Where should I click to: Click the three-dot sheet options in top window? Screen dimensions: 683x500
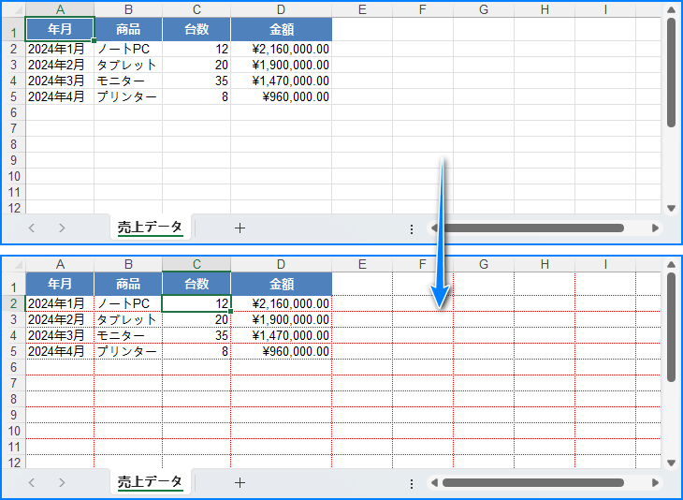tap(412, 229)
